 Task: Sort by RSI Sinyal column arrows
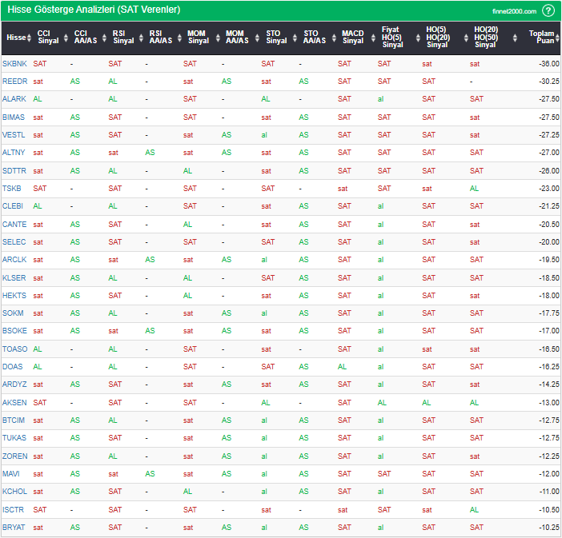click(141, 38)
